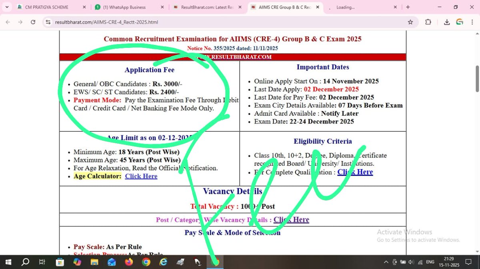Select the AIIMS CRE Group B & C tab
480x269 pixels.
[x=285, y=7]
